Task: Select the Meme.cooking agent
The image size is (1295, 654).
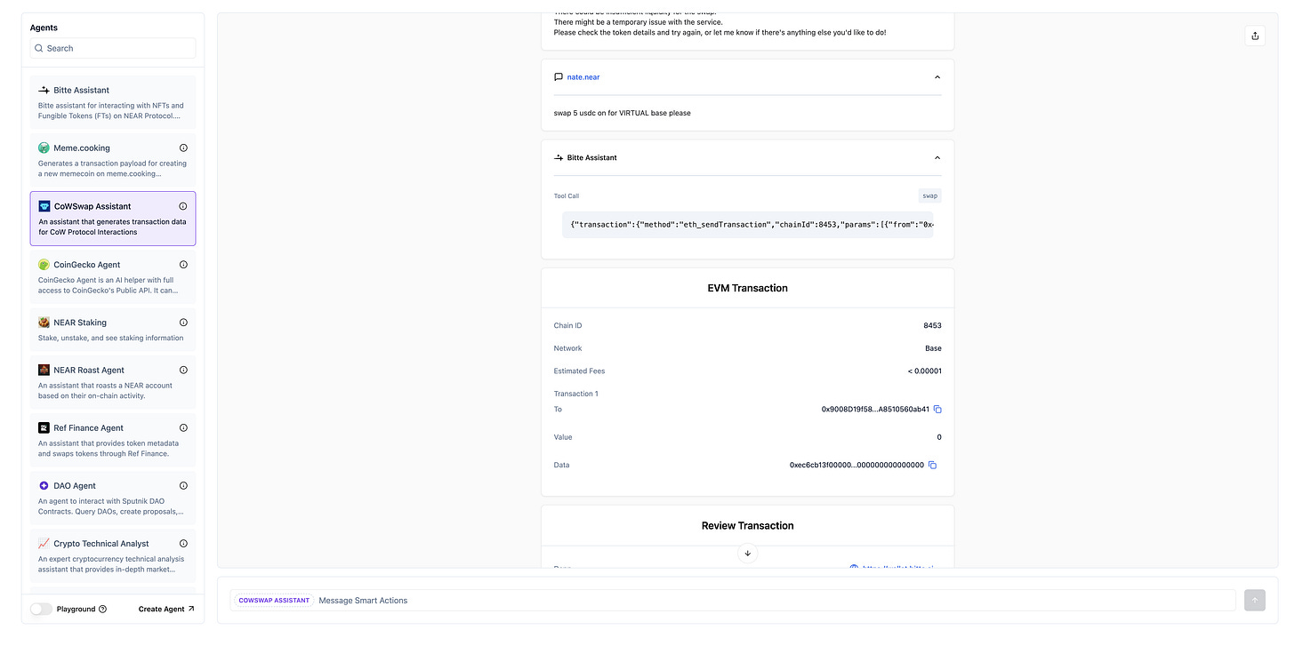Action: coord(113,160)
